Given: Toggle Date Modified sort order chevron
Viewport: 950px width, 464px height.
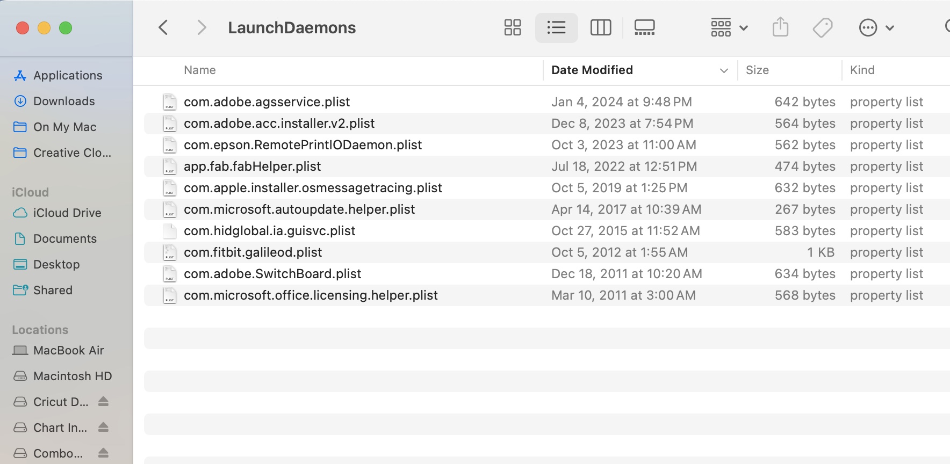Looking at the screenshot, I should pos(724,70).
